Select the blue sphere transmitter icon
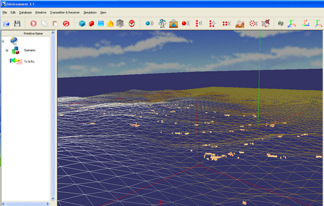Viewport: 324px width, 206px height. coord(150,23)
